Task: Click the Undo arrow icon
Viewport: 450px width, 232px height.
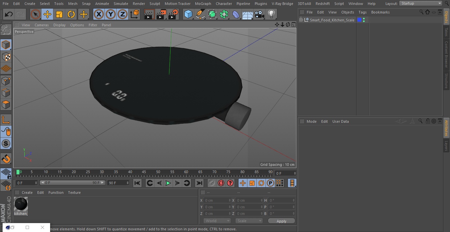Action: click(x=9, y=14)
